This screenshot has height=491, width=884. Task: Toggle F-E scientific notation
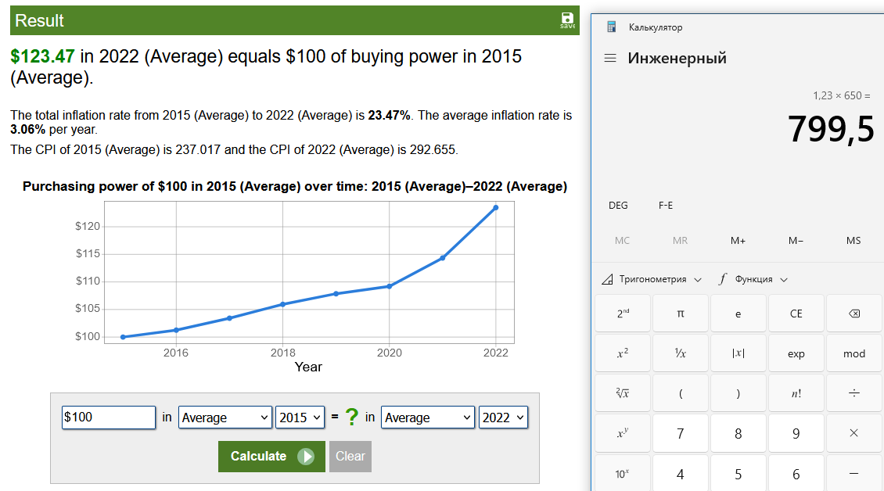point(665,206)
